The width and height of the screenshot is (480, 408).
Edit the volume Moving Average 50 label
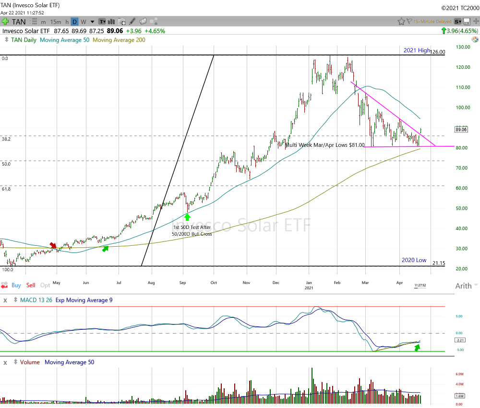point(70,362)
